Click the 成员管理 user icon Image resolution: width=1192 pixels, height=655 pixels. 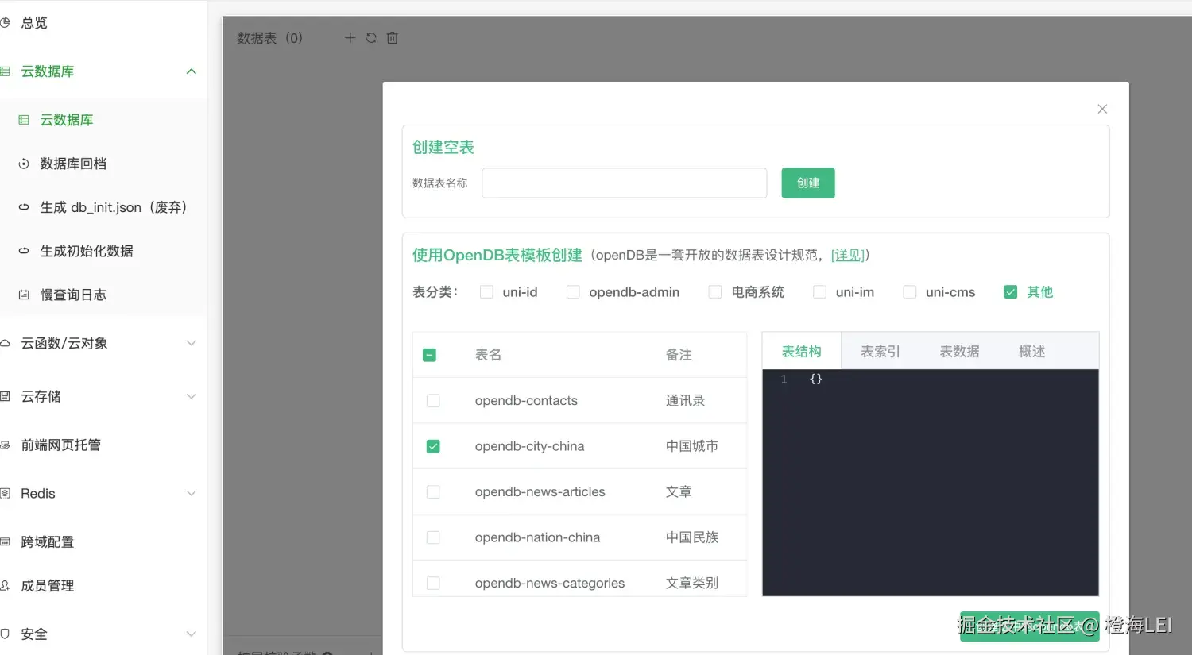[5, 586]
